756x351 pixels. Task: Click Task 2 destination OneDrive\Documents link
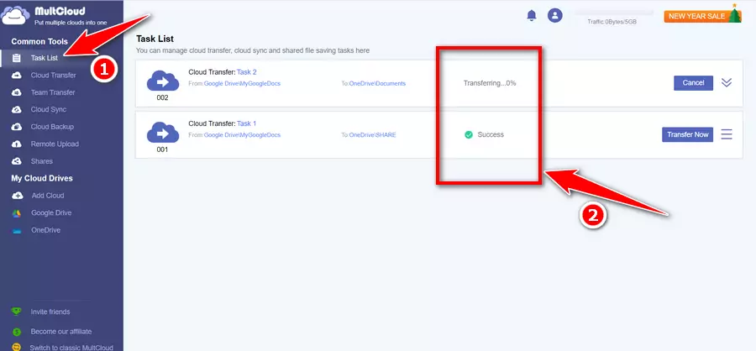click(x=377, y=83)
